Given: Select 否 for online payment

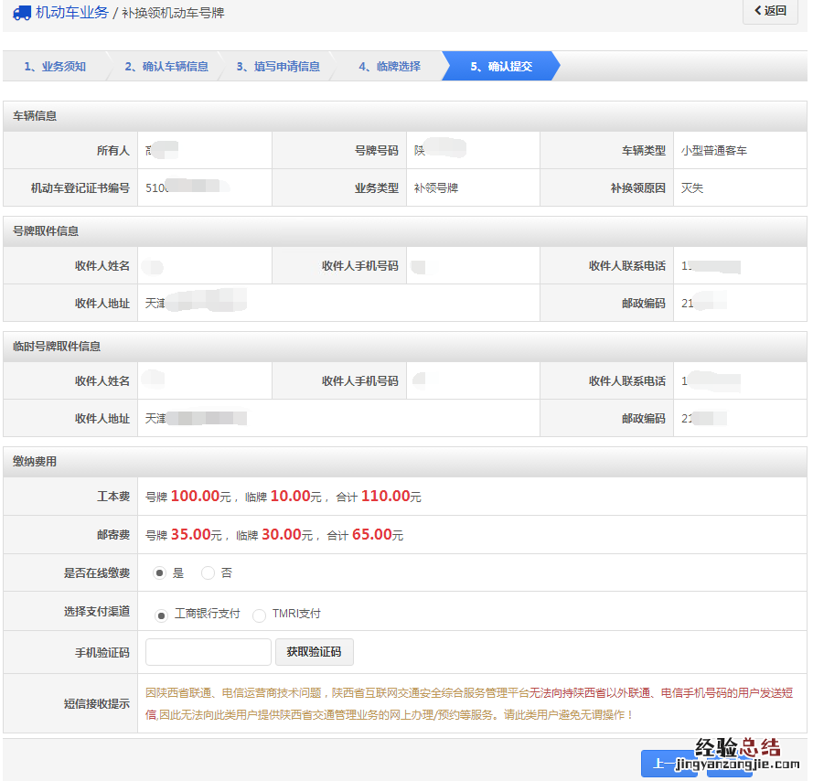Looking at the screenshot, I should pos(208,573).
